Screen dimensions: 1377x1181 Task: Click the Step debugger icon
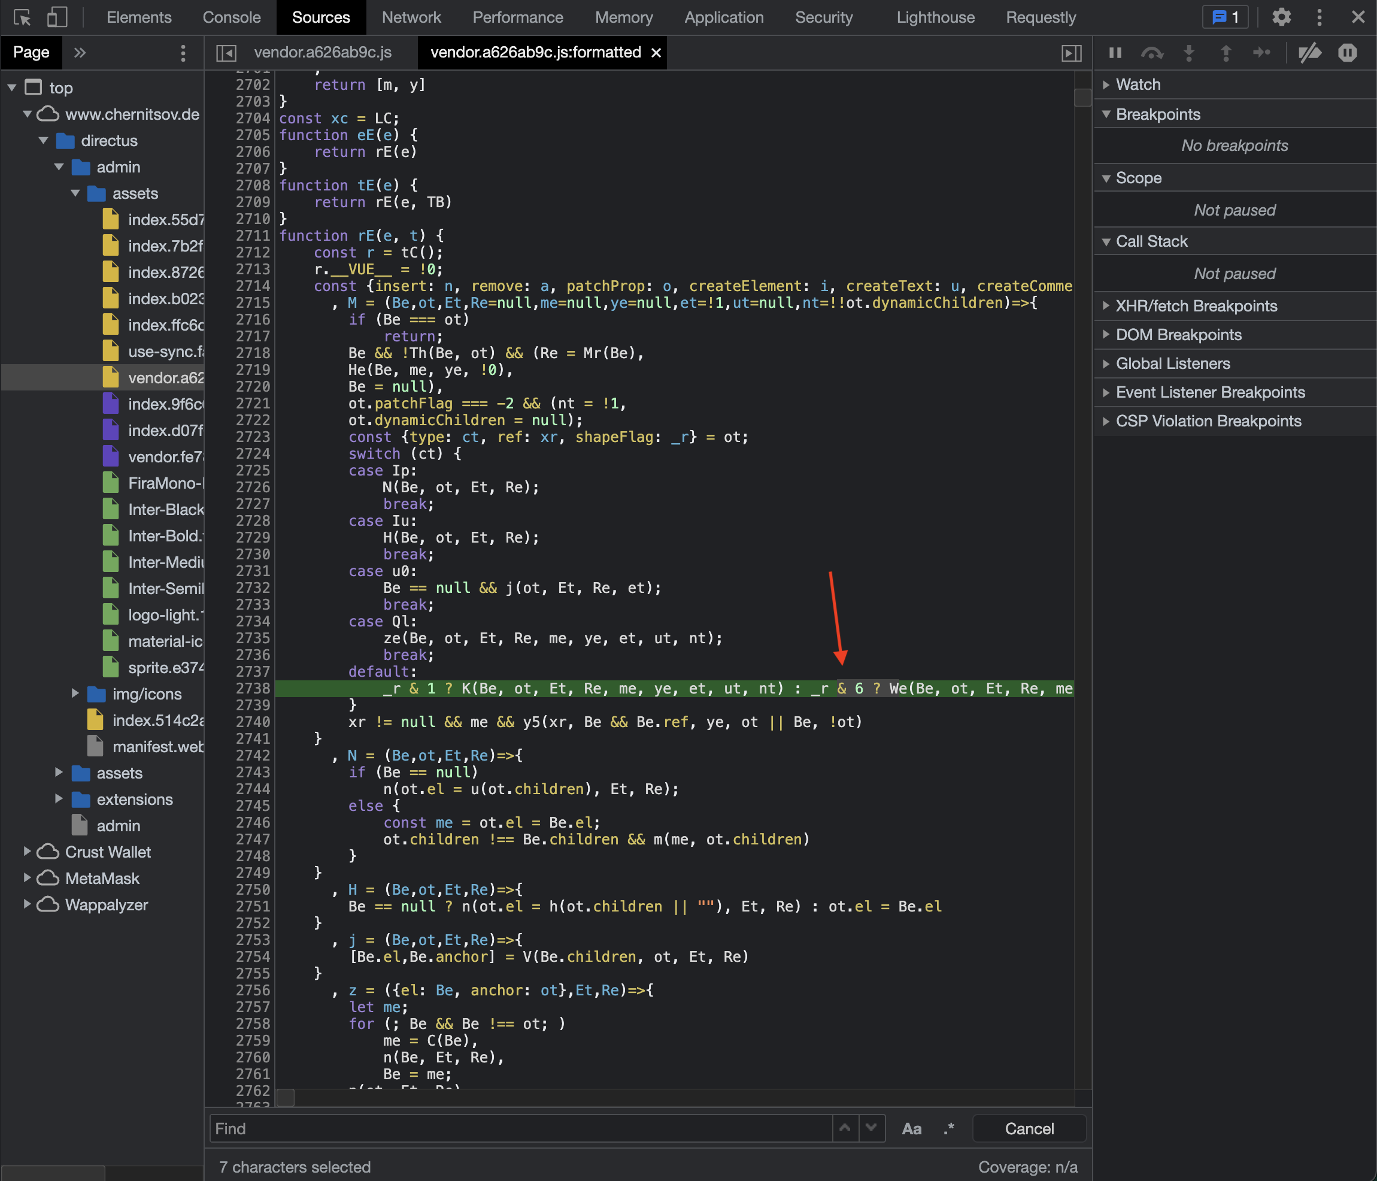(1261, 53)
